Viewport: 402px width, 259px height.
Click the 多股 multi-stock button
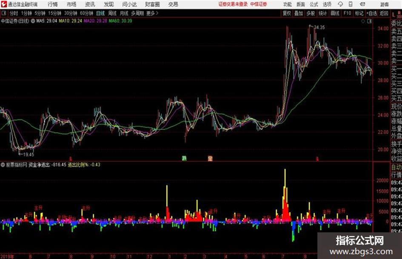[311, 13]
